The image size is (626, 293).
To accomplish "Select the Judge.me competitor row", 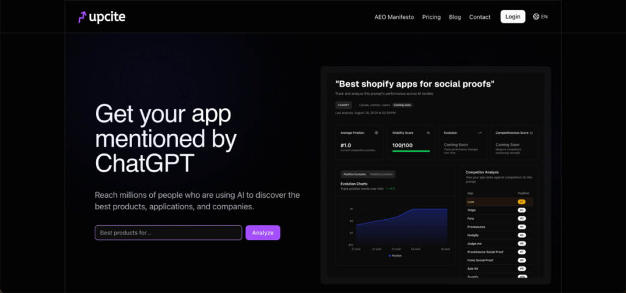I will (499, 244).
